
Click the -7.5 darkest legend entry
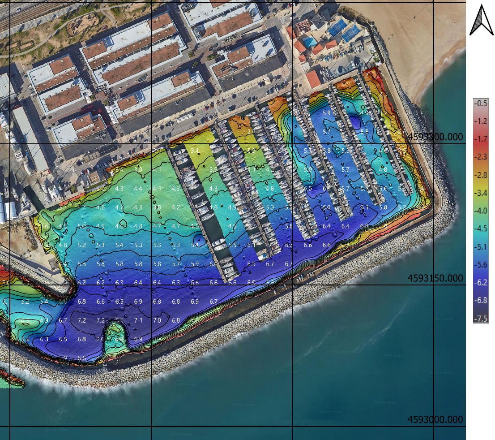coord(481,319)
